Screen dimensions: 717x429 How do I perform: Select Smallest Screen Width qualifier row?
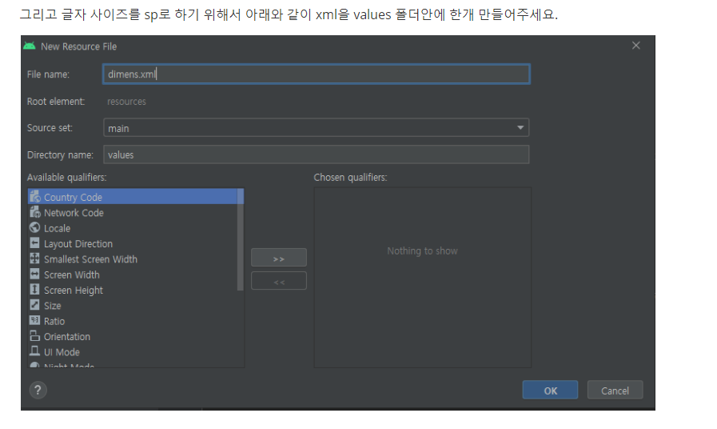[133, 259]
